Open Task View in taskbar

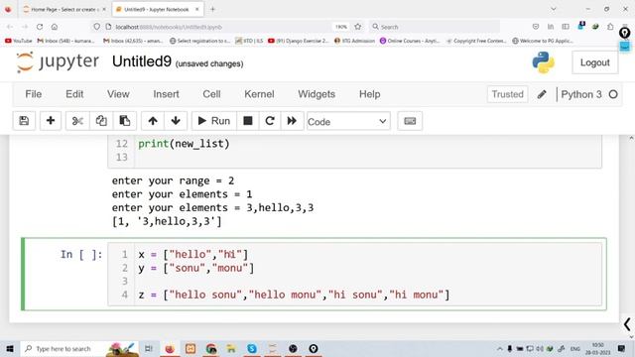149,348
